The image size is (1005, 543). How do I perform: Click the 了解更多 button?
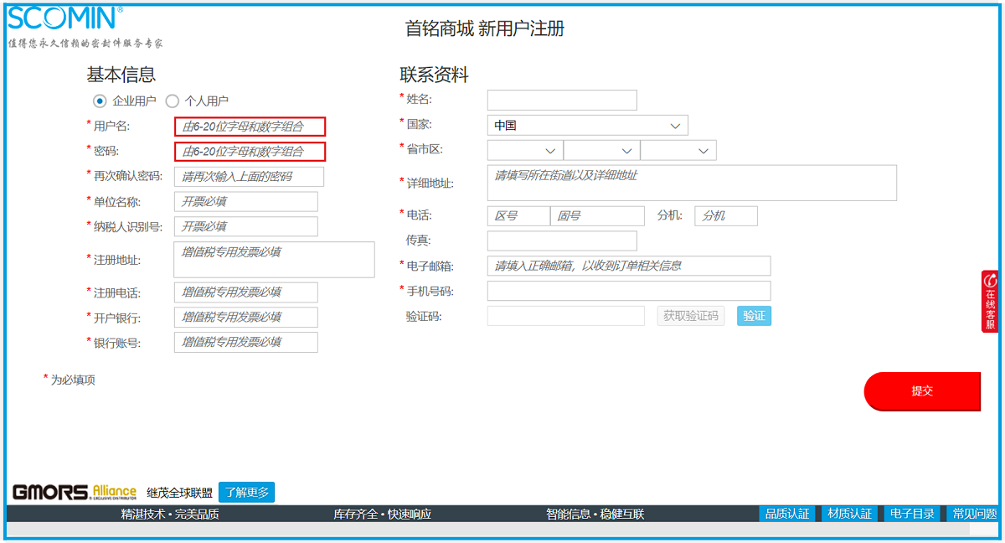click(246, 493)
